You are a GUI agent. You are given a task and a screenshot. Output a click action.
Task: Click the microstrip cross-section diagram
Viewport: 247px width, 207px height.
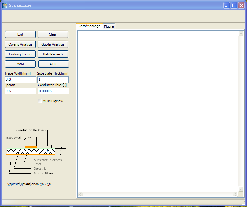pyautogui.click(x=36, y=152)
